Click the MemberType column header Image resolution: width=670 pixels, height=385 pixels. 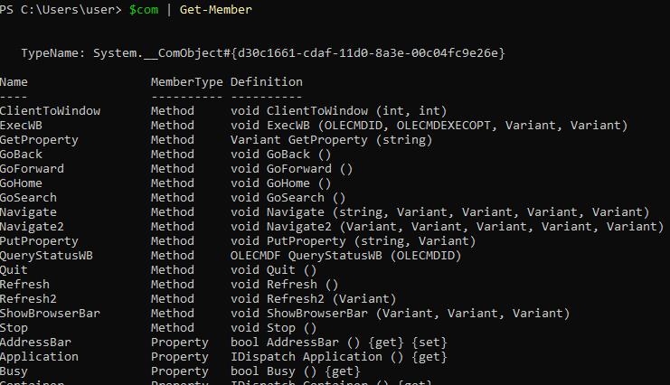186,82
